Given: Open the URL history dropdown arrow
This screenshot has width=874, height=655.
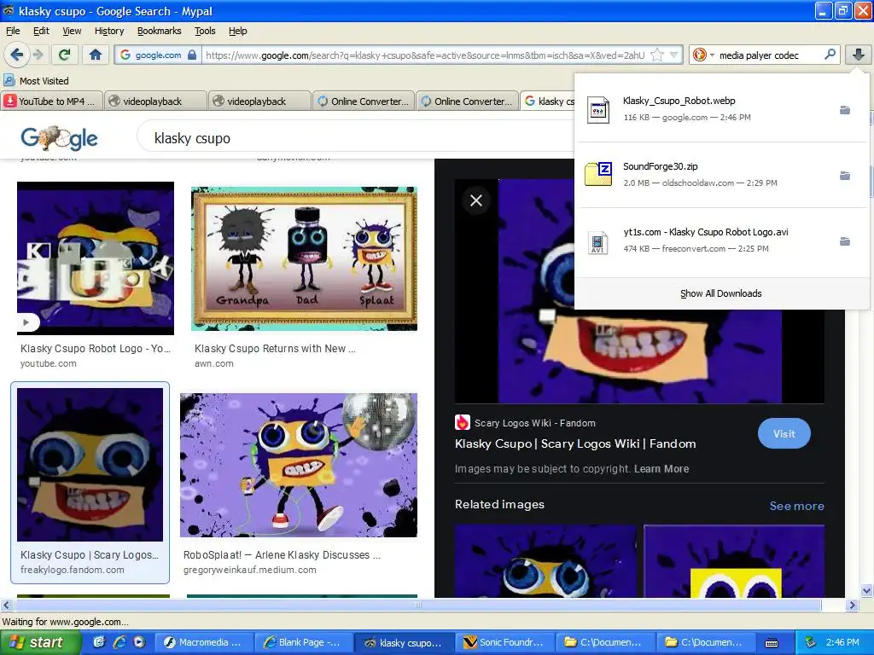Looking at the screenshot, I should 674,55.
